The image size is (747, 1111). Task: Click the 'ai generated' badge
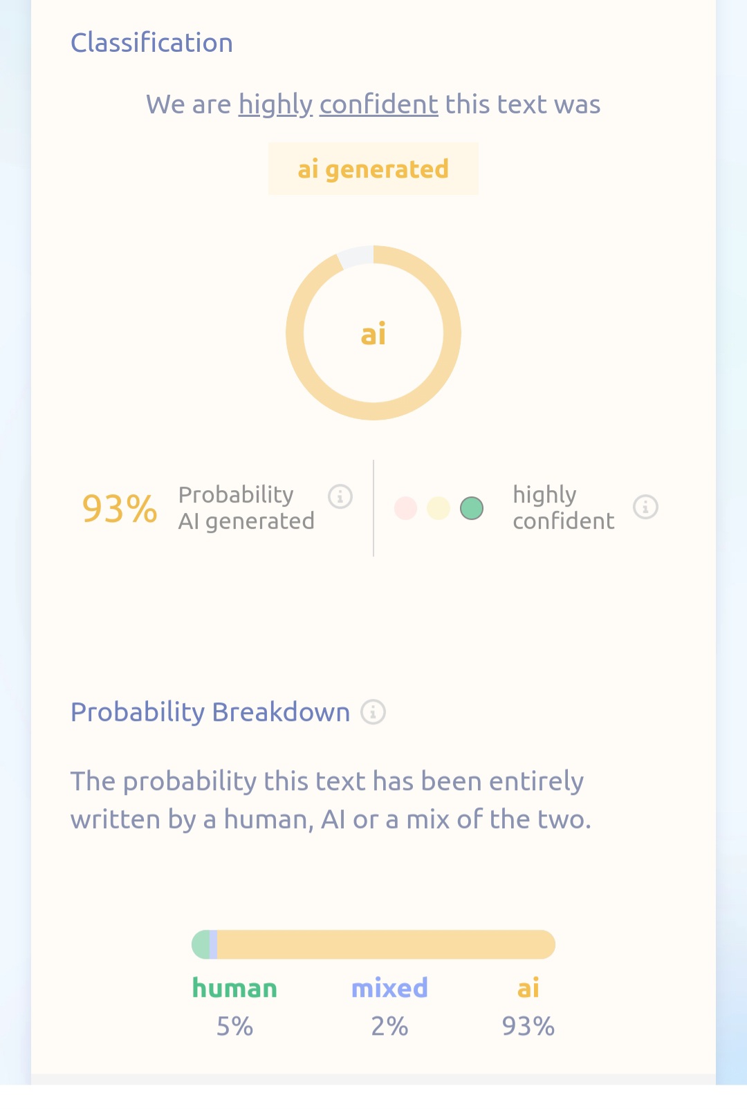(x=373, y=169)
